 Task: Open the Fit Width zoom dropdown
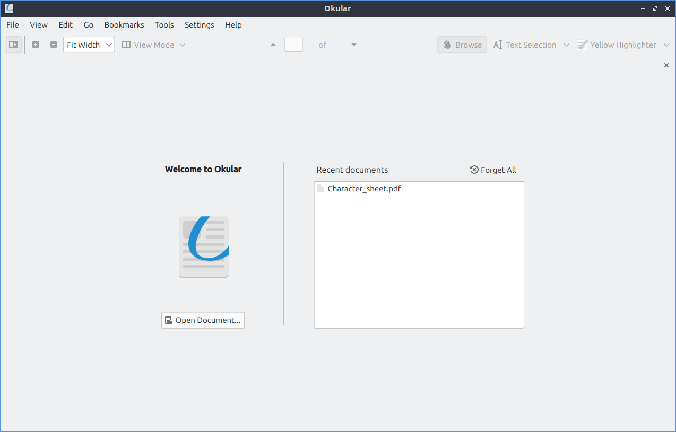(x=89, y=45)
